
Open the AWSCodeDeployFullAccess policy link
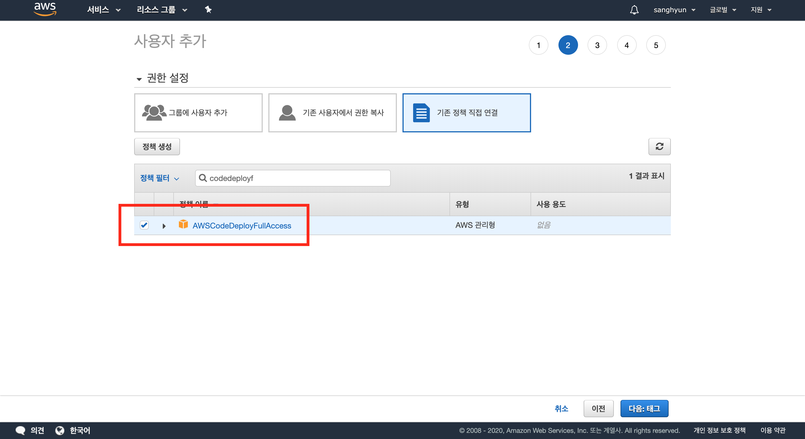pos(241,225)
